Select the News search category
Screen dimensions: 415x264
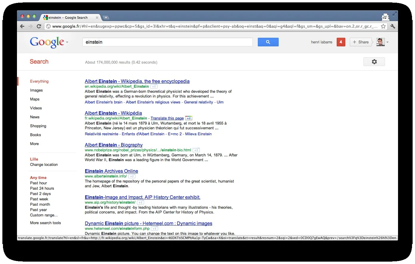click(x=35, y=117)
